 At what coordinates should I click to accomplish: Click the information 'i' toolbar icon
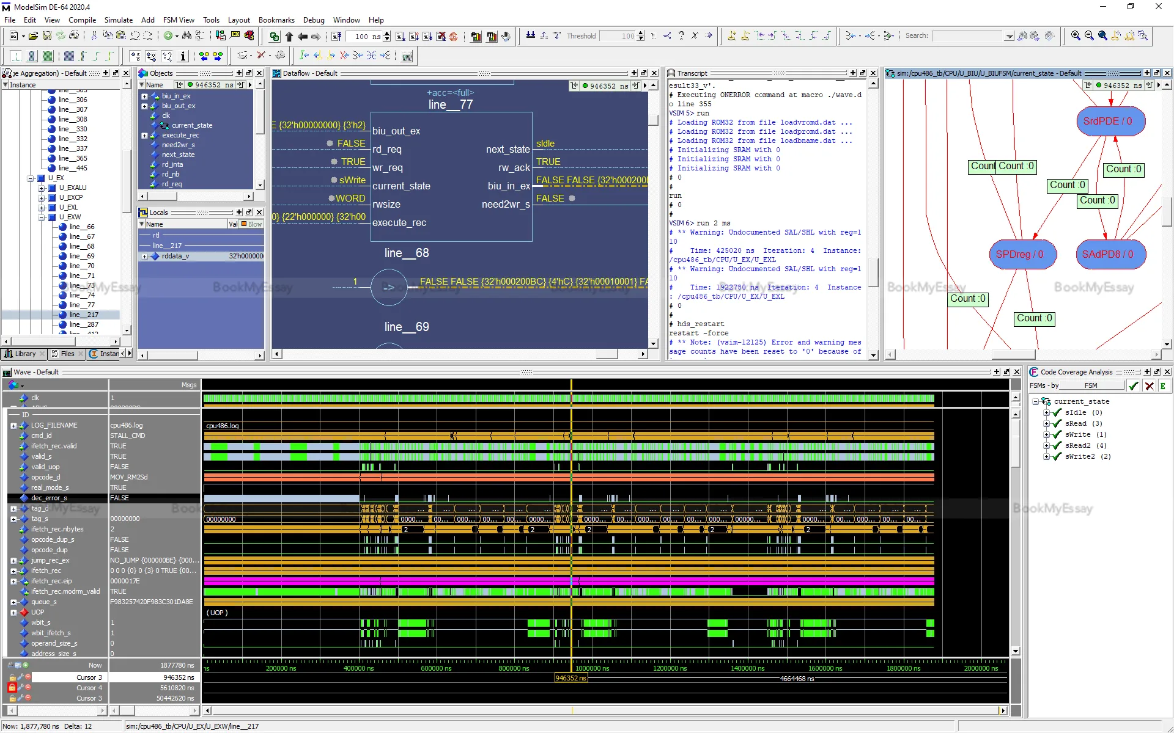(x=183, y=56)
